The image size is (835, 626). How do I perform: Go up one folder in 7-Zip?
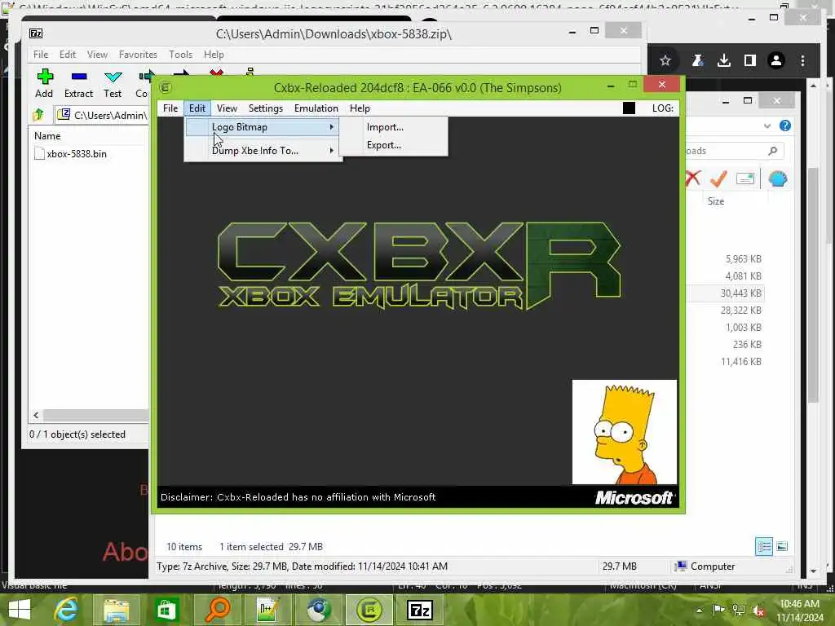[x=38, y=114]
